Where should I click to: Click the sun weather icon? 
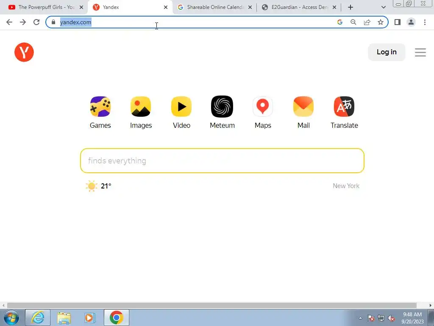click(x=92, y=186)
